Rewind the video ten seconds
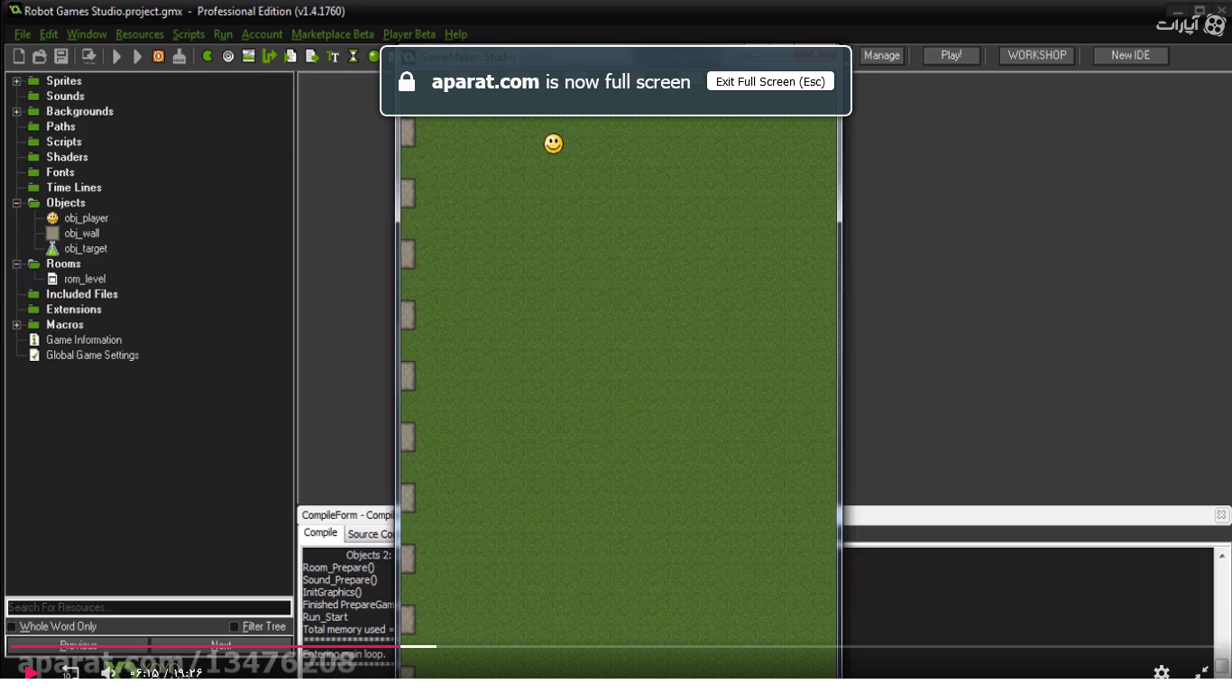The width and height of the screenshot is (1232, 693). (69, 672)
